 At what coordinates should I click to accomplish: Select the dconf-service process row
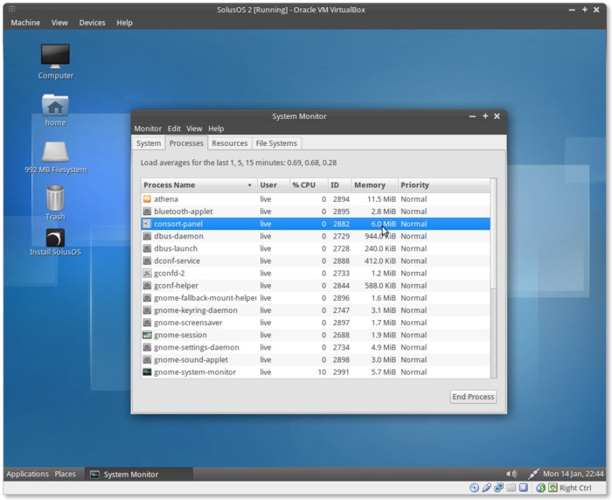(x=316, y=260)
